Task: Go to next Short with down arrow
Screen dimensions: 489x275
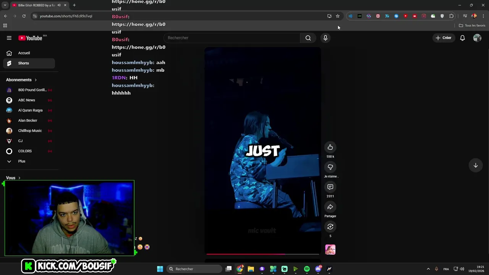Action: 476,165
